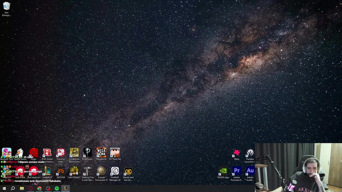Click the NVIDIA App desktop icon

223,173
